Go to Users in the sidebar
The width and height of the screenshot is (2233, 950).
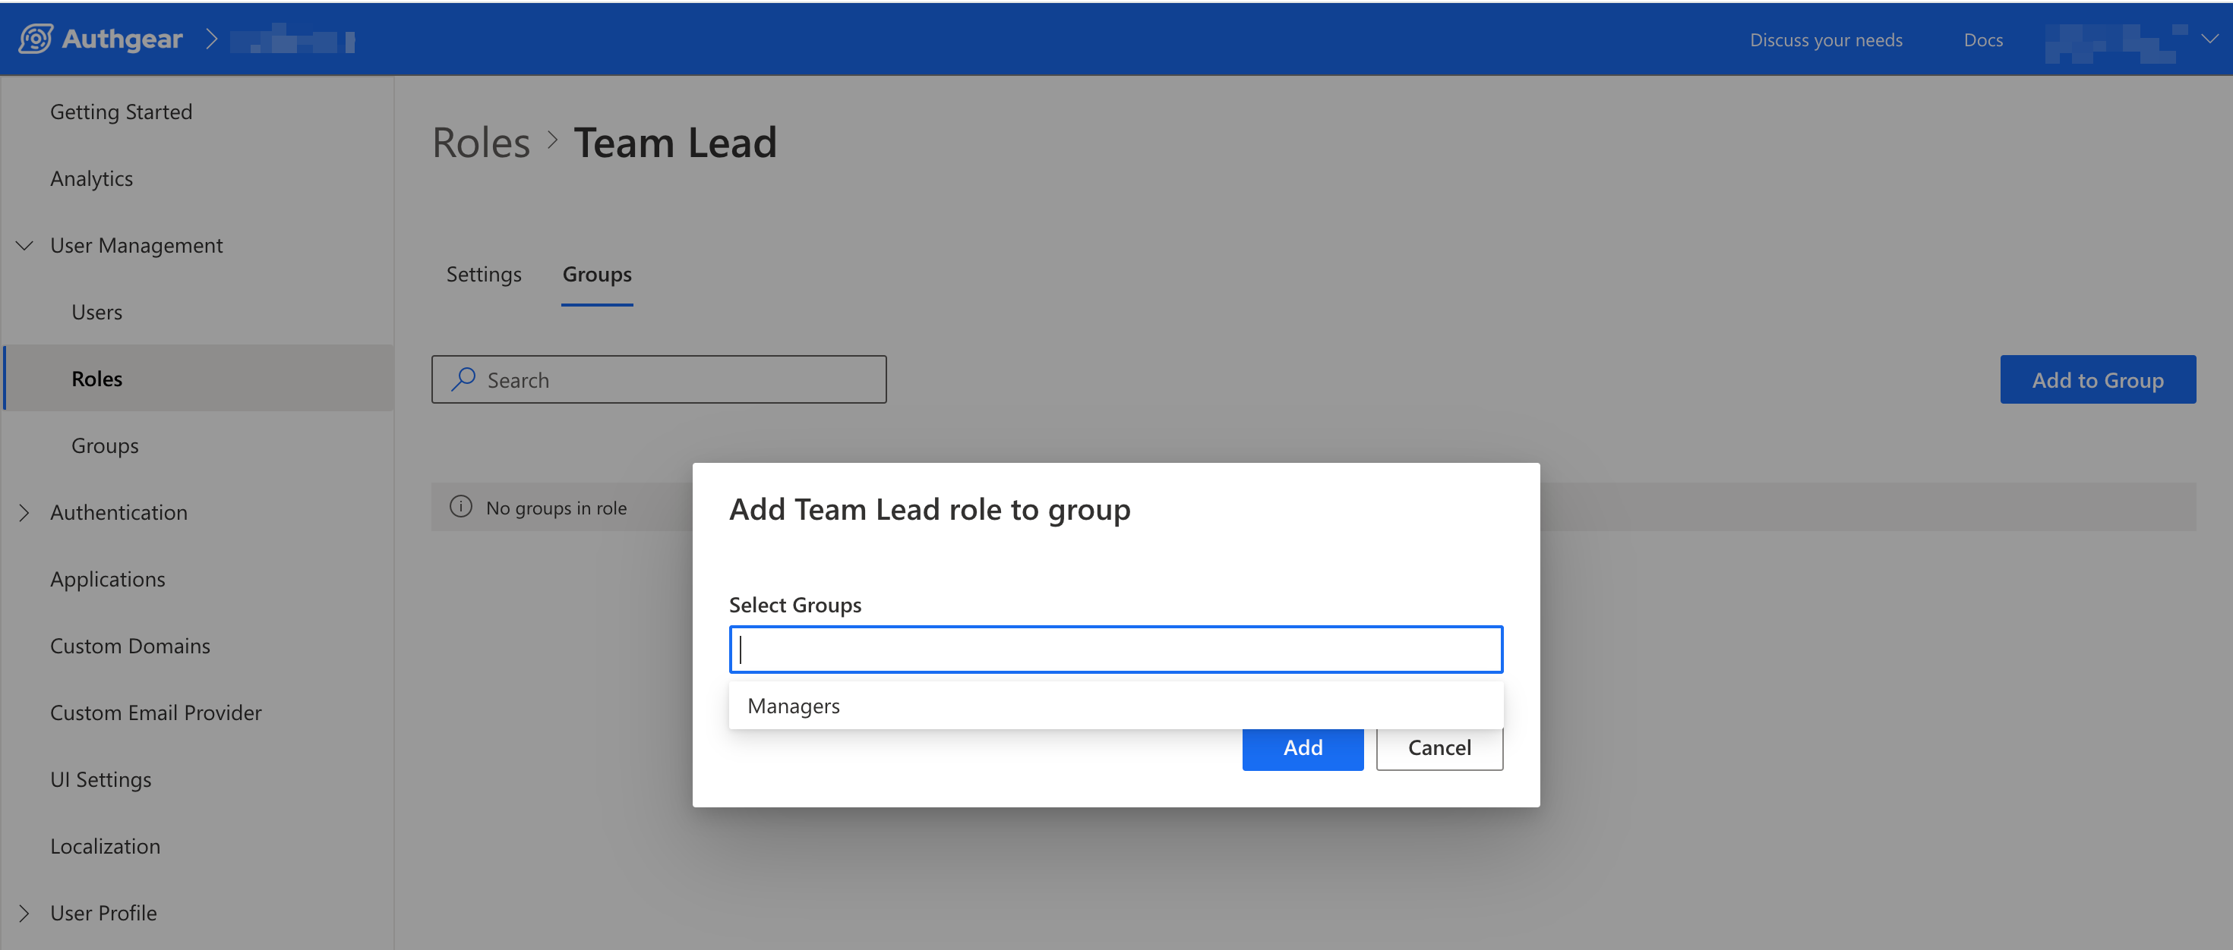pos(96,313)
